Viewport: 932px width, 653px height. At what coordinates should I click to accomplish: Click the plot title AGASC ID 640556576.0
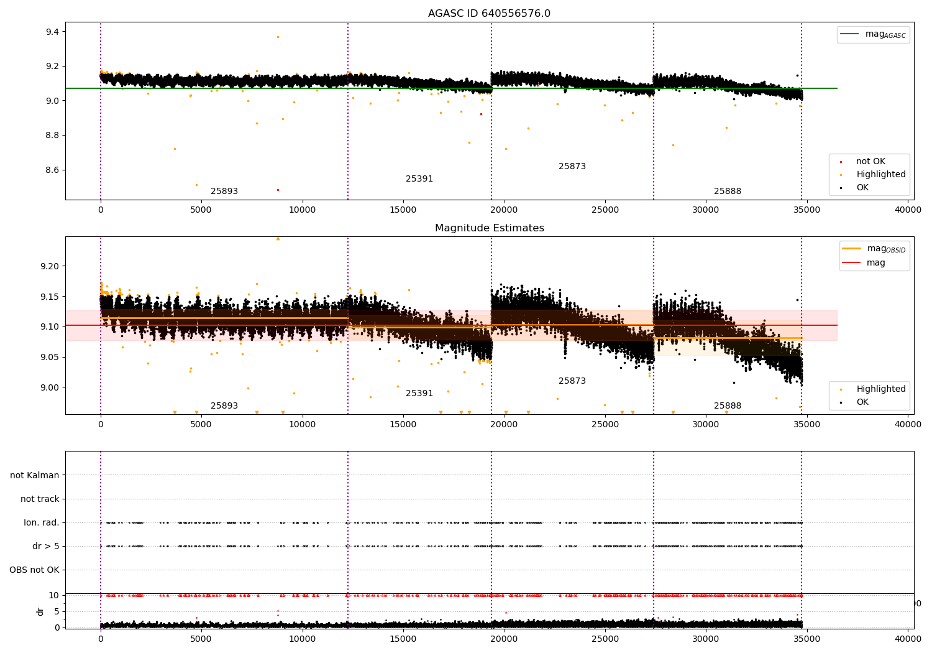coord(489,14)
